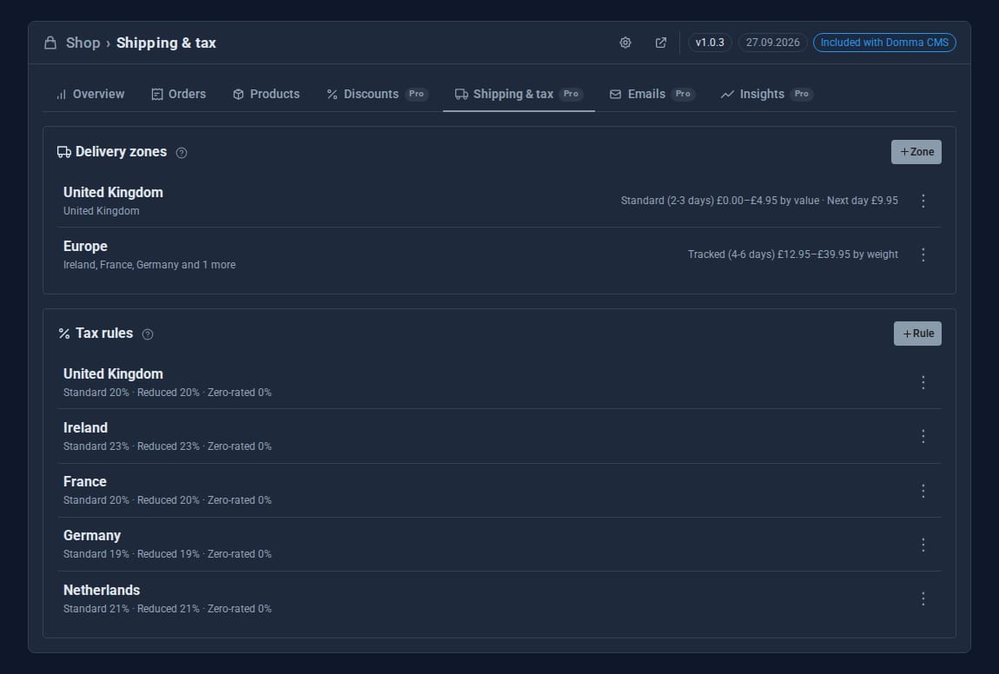This screenshot has width=999, height=674.
Task: Click the Tax rules section heading
Action: (104, 334)
